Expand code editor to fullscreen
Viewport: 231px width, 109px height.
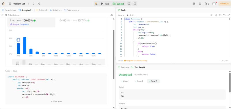(x=229, y=15)
